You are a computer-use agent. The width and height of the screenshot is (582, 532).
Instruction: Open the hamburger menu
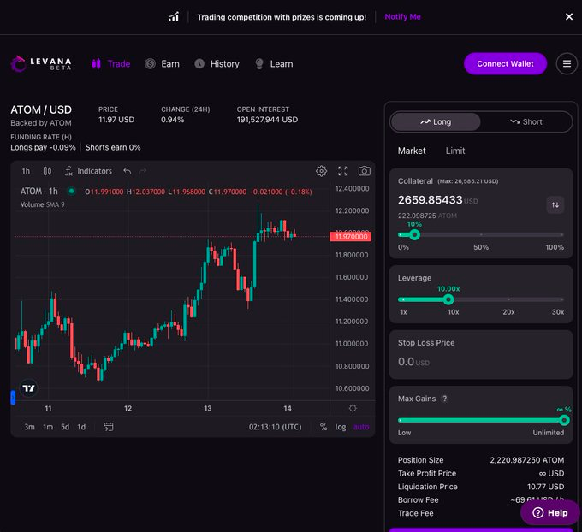coord(567,64)
